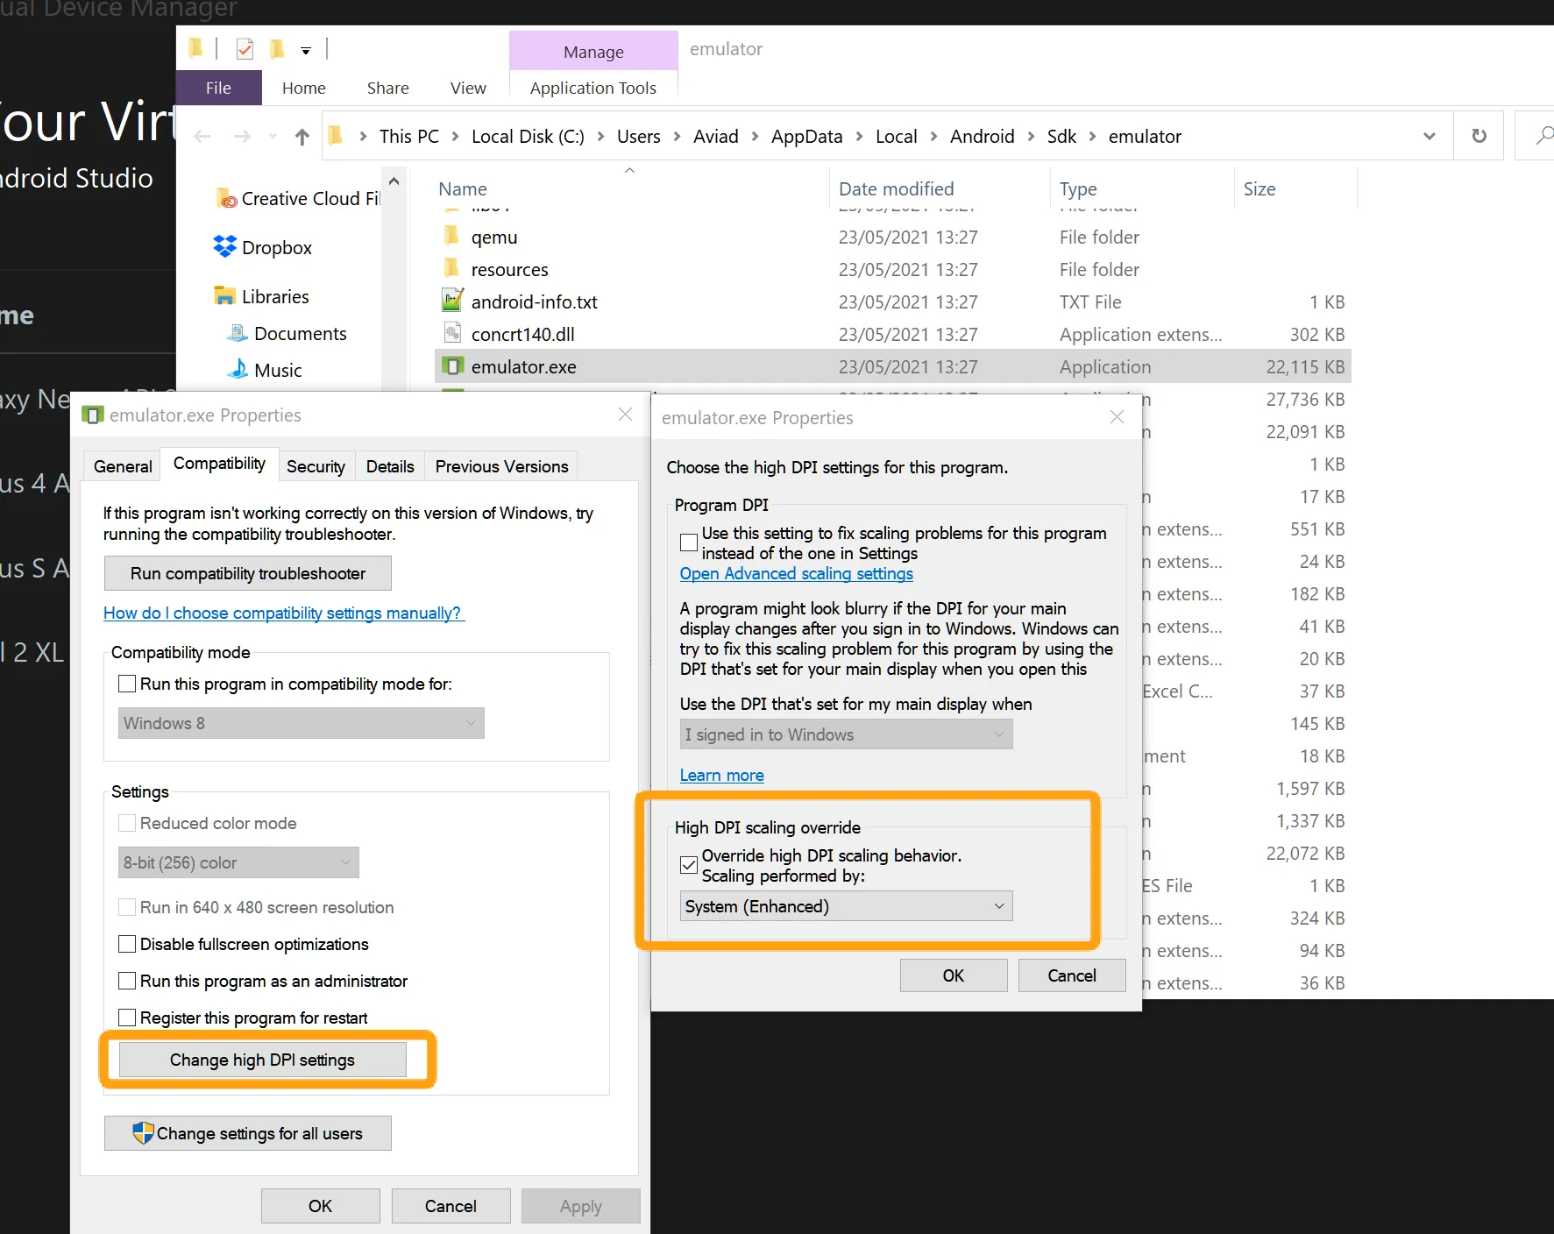Toggle Run in 640 x 480 screen resolution

click(127, 907)
